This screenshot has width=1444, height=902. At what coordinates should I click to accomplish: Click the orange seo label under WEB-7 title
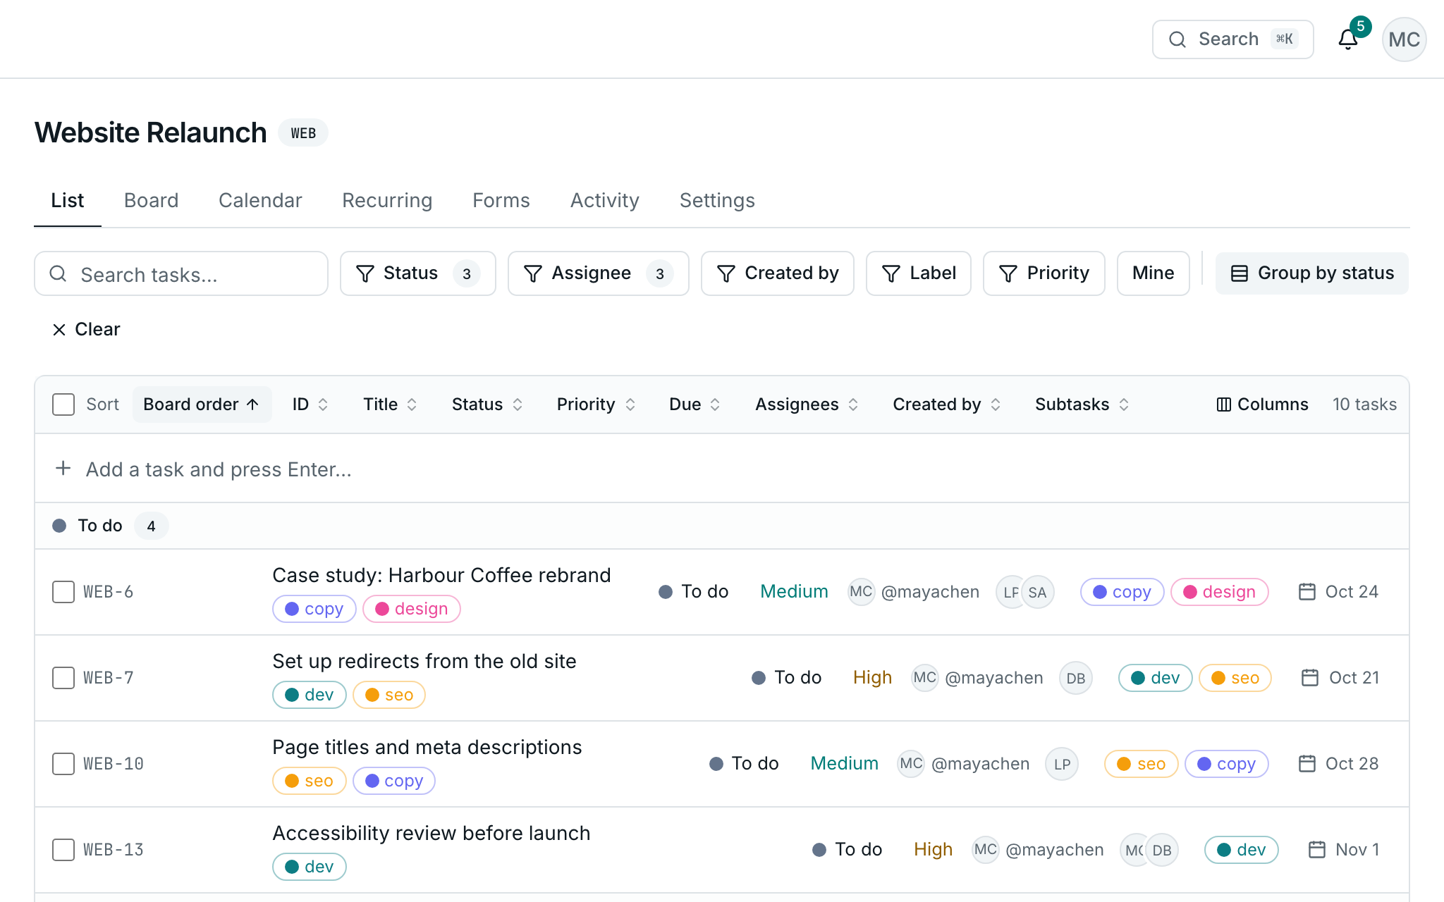389,695
